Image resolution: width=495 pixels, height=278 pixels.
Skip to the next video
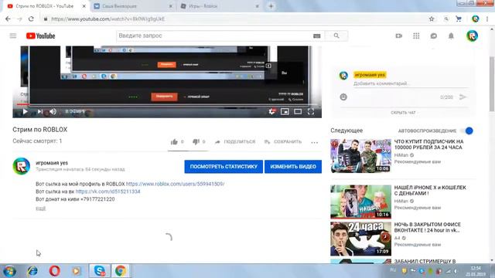pos(39,111)
